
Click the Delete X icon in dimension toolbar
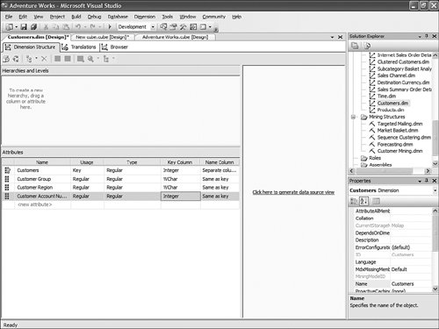tap(44, 59)
